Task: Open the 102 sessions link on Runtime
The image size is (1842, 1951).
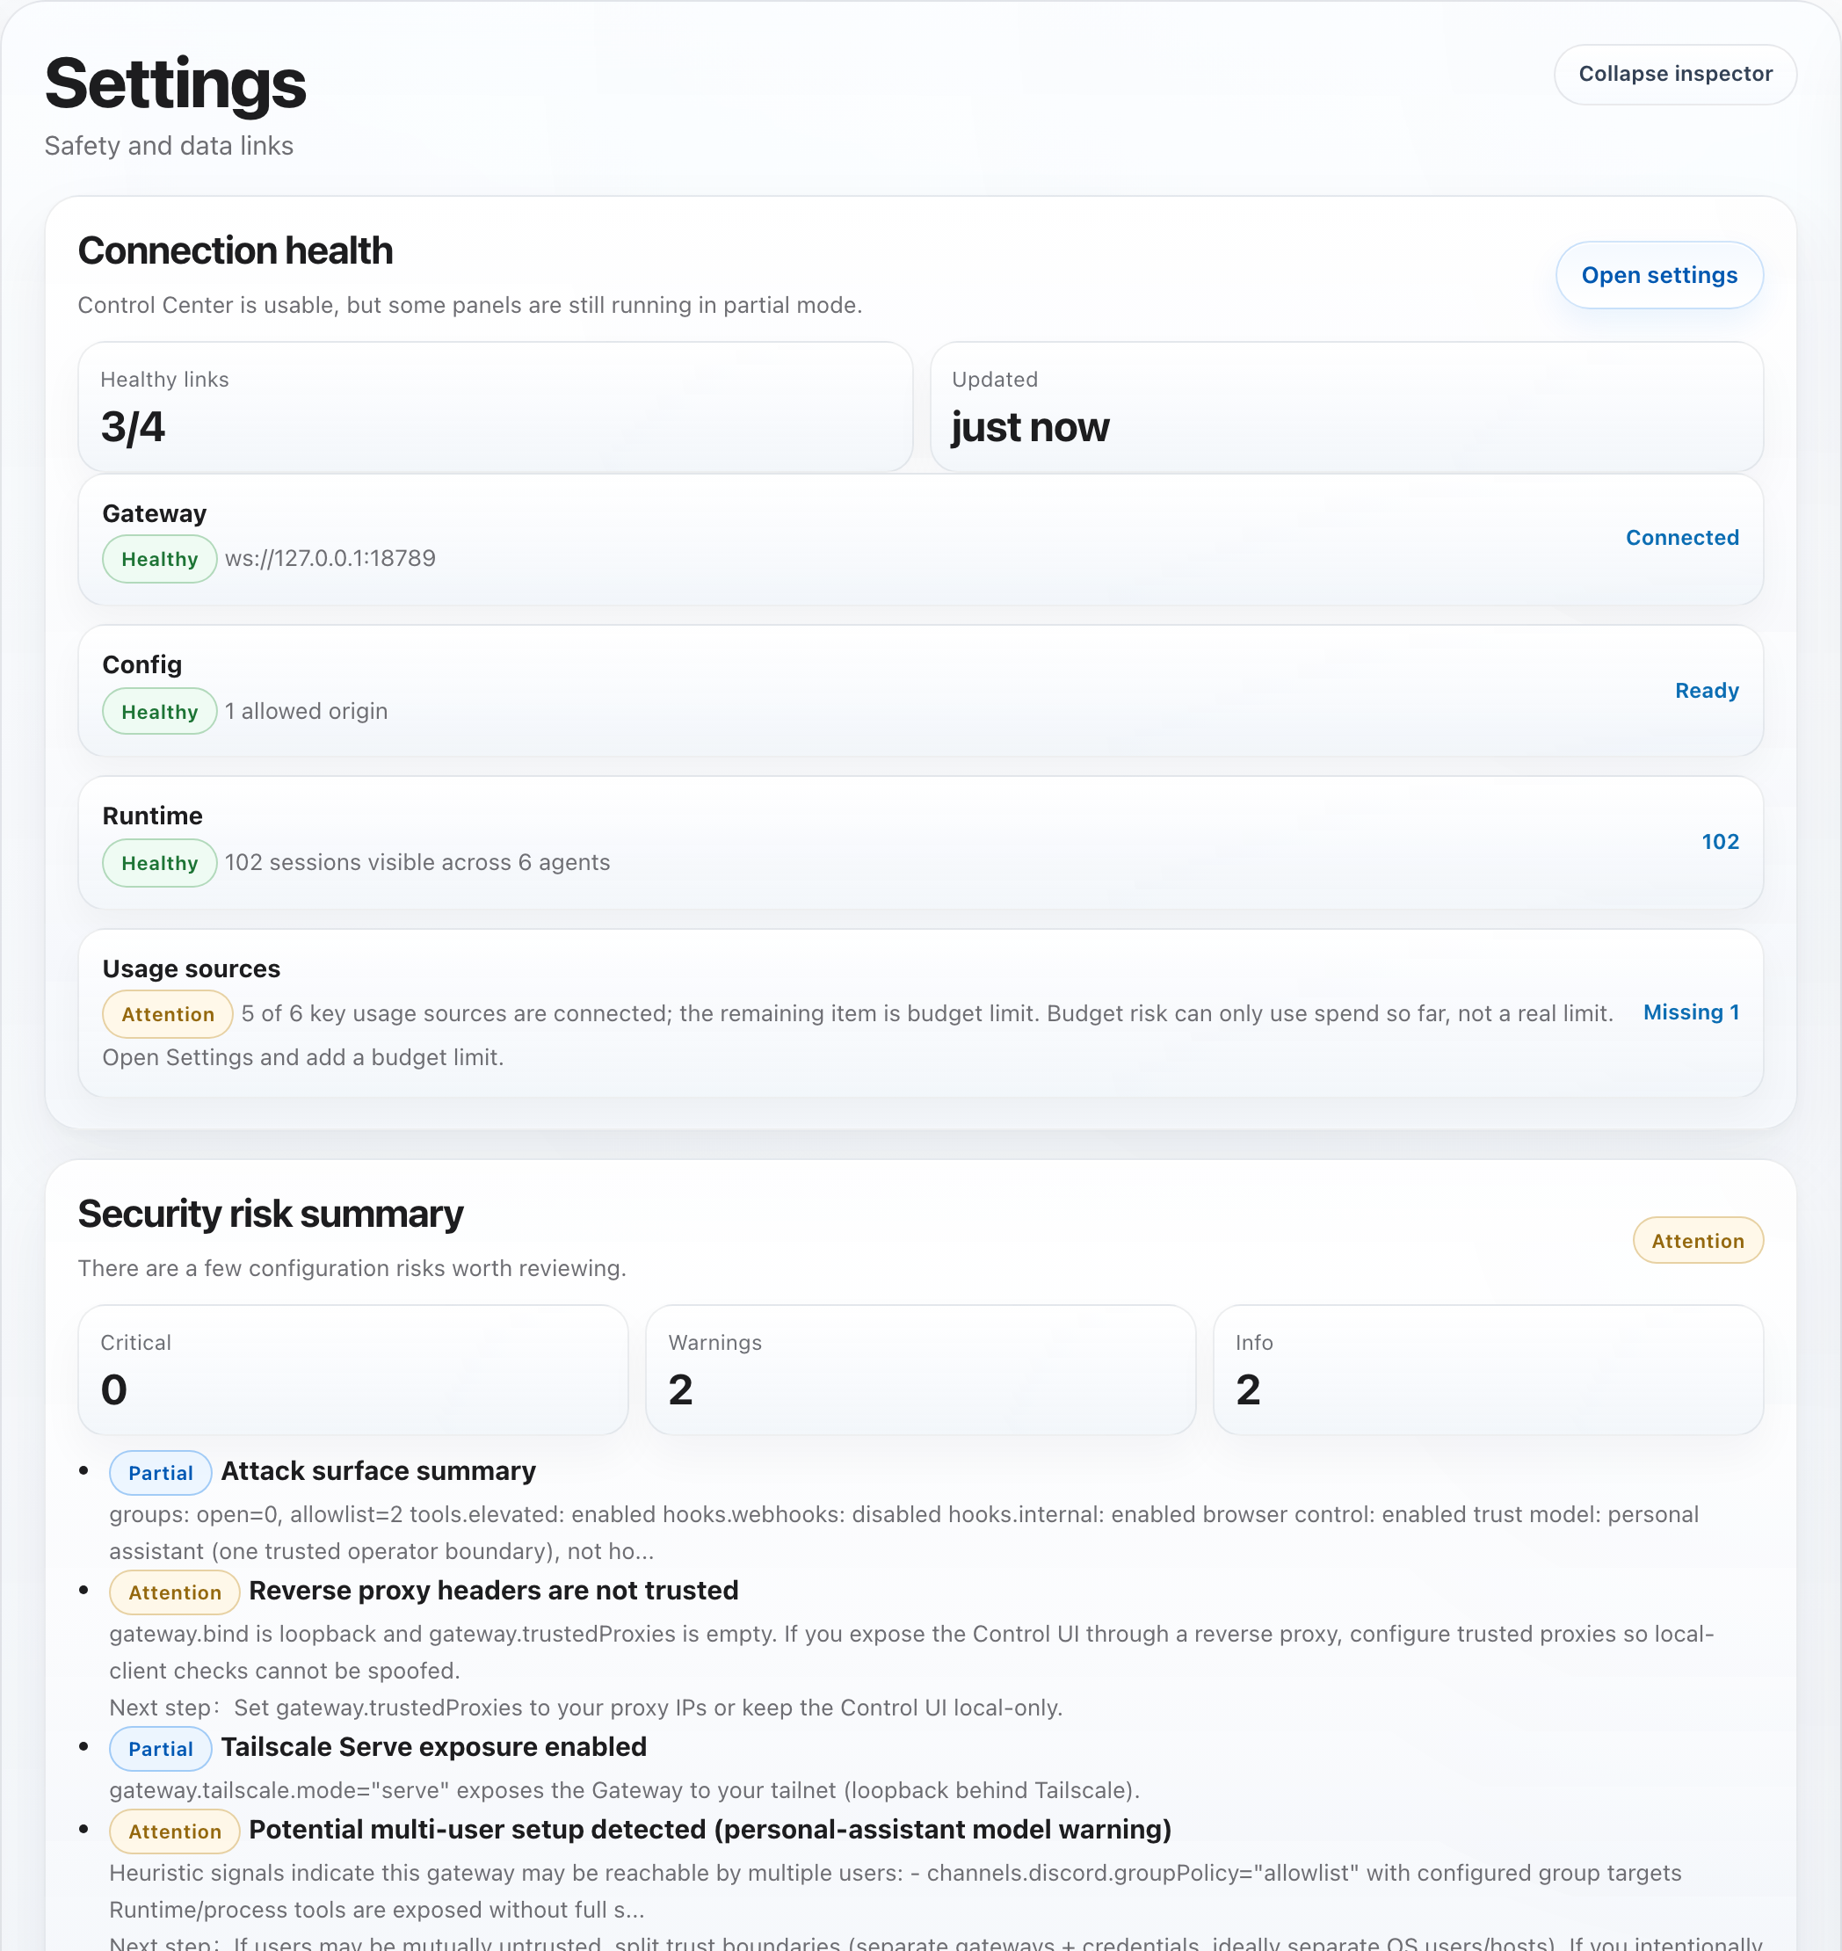Action: [x=1720, y=841]
